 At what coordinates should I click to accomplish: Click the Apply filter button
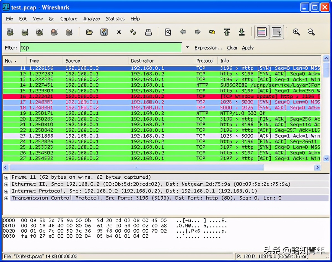click(248, 48)
